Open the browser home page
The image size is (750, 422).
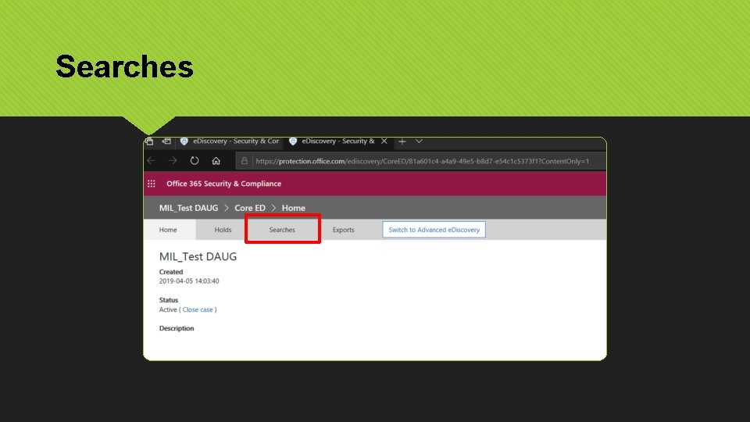point(216,161)
